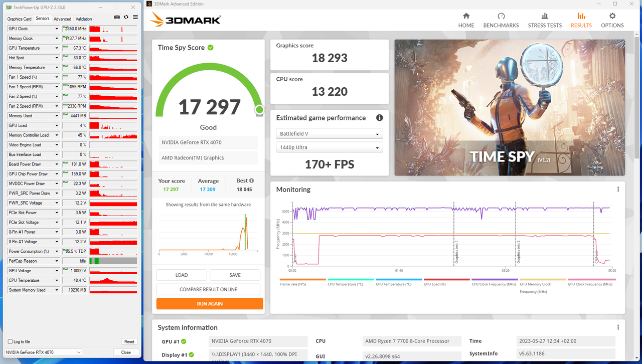Open the Options section in 3DMark
Screen dimensions: 642x364
(612, 20)
